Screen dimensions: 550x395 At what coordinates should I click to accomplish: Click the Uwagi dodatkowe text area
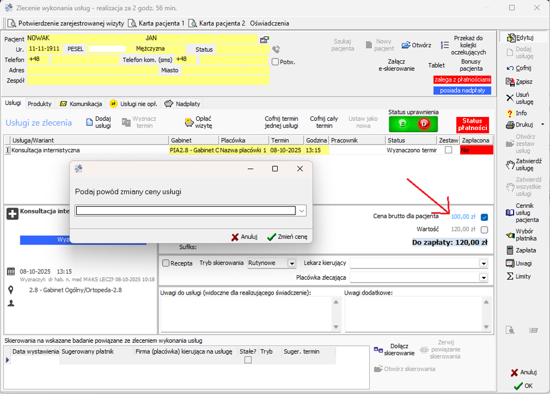[x=414, y=314]
